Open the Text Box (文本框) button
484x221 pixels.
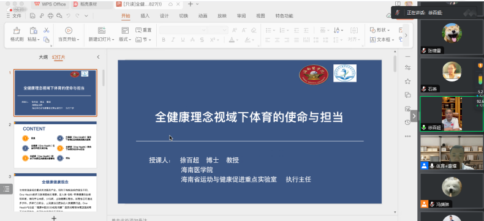[382, 40]
